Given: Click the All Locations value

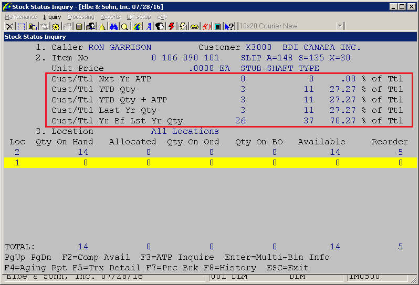Looking at the screenshot, I should coord(185,131).
